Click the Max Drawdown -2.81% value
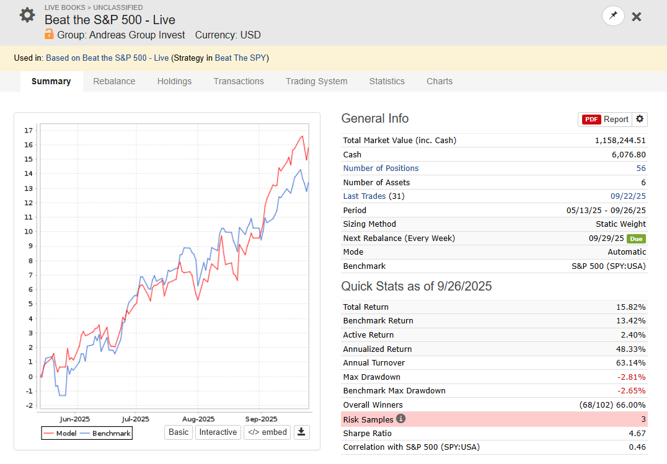This screenshot has height=464, width=667. tap(631, 377)
